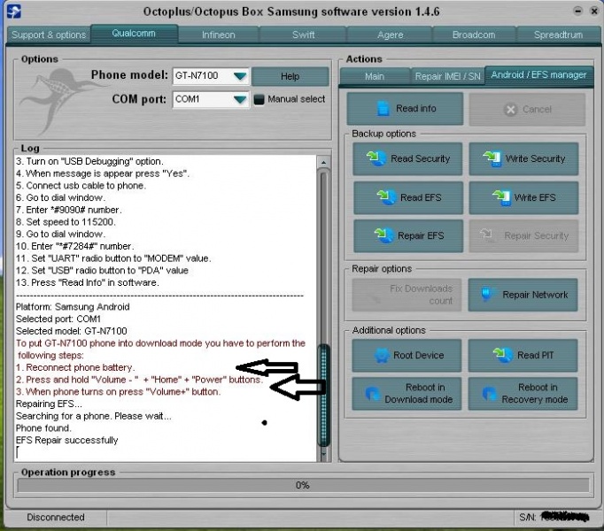
Task: Click the Read PIT icon
Action: tap(503, 355)
